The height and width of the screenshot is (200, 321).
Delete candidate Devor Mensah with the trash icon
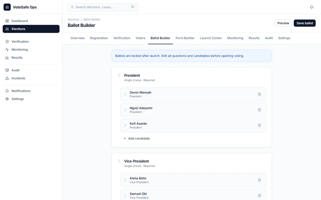tap(259, 94)
